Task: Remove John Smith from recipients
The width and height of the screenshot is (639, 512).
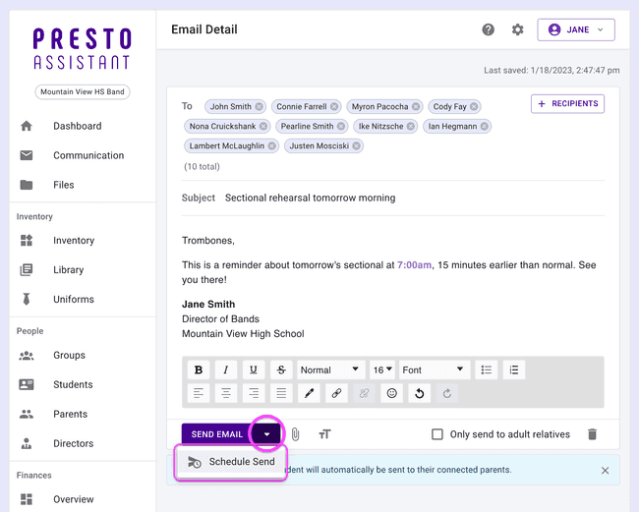Action: coord(260,106)
